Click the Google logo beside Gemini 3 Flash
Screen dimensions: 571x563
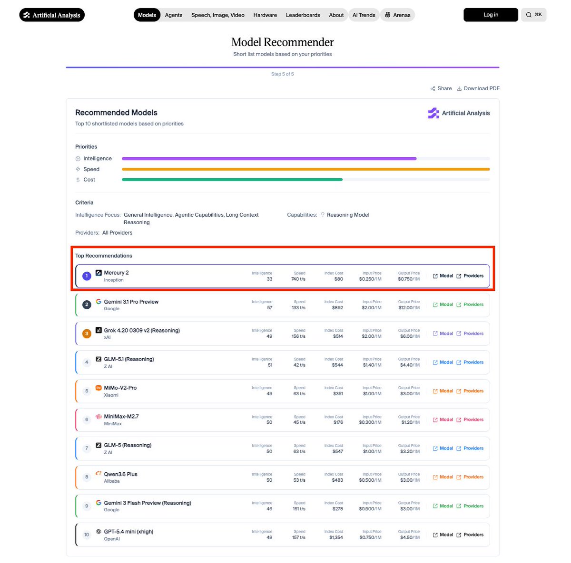[98, 503]
